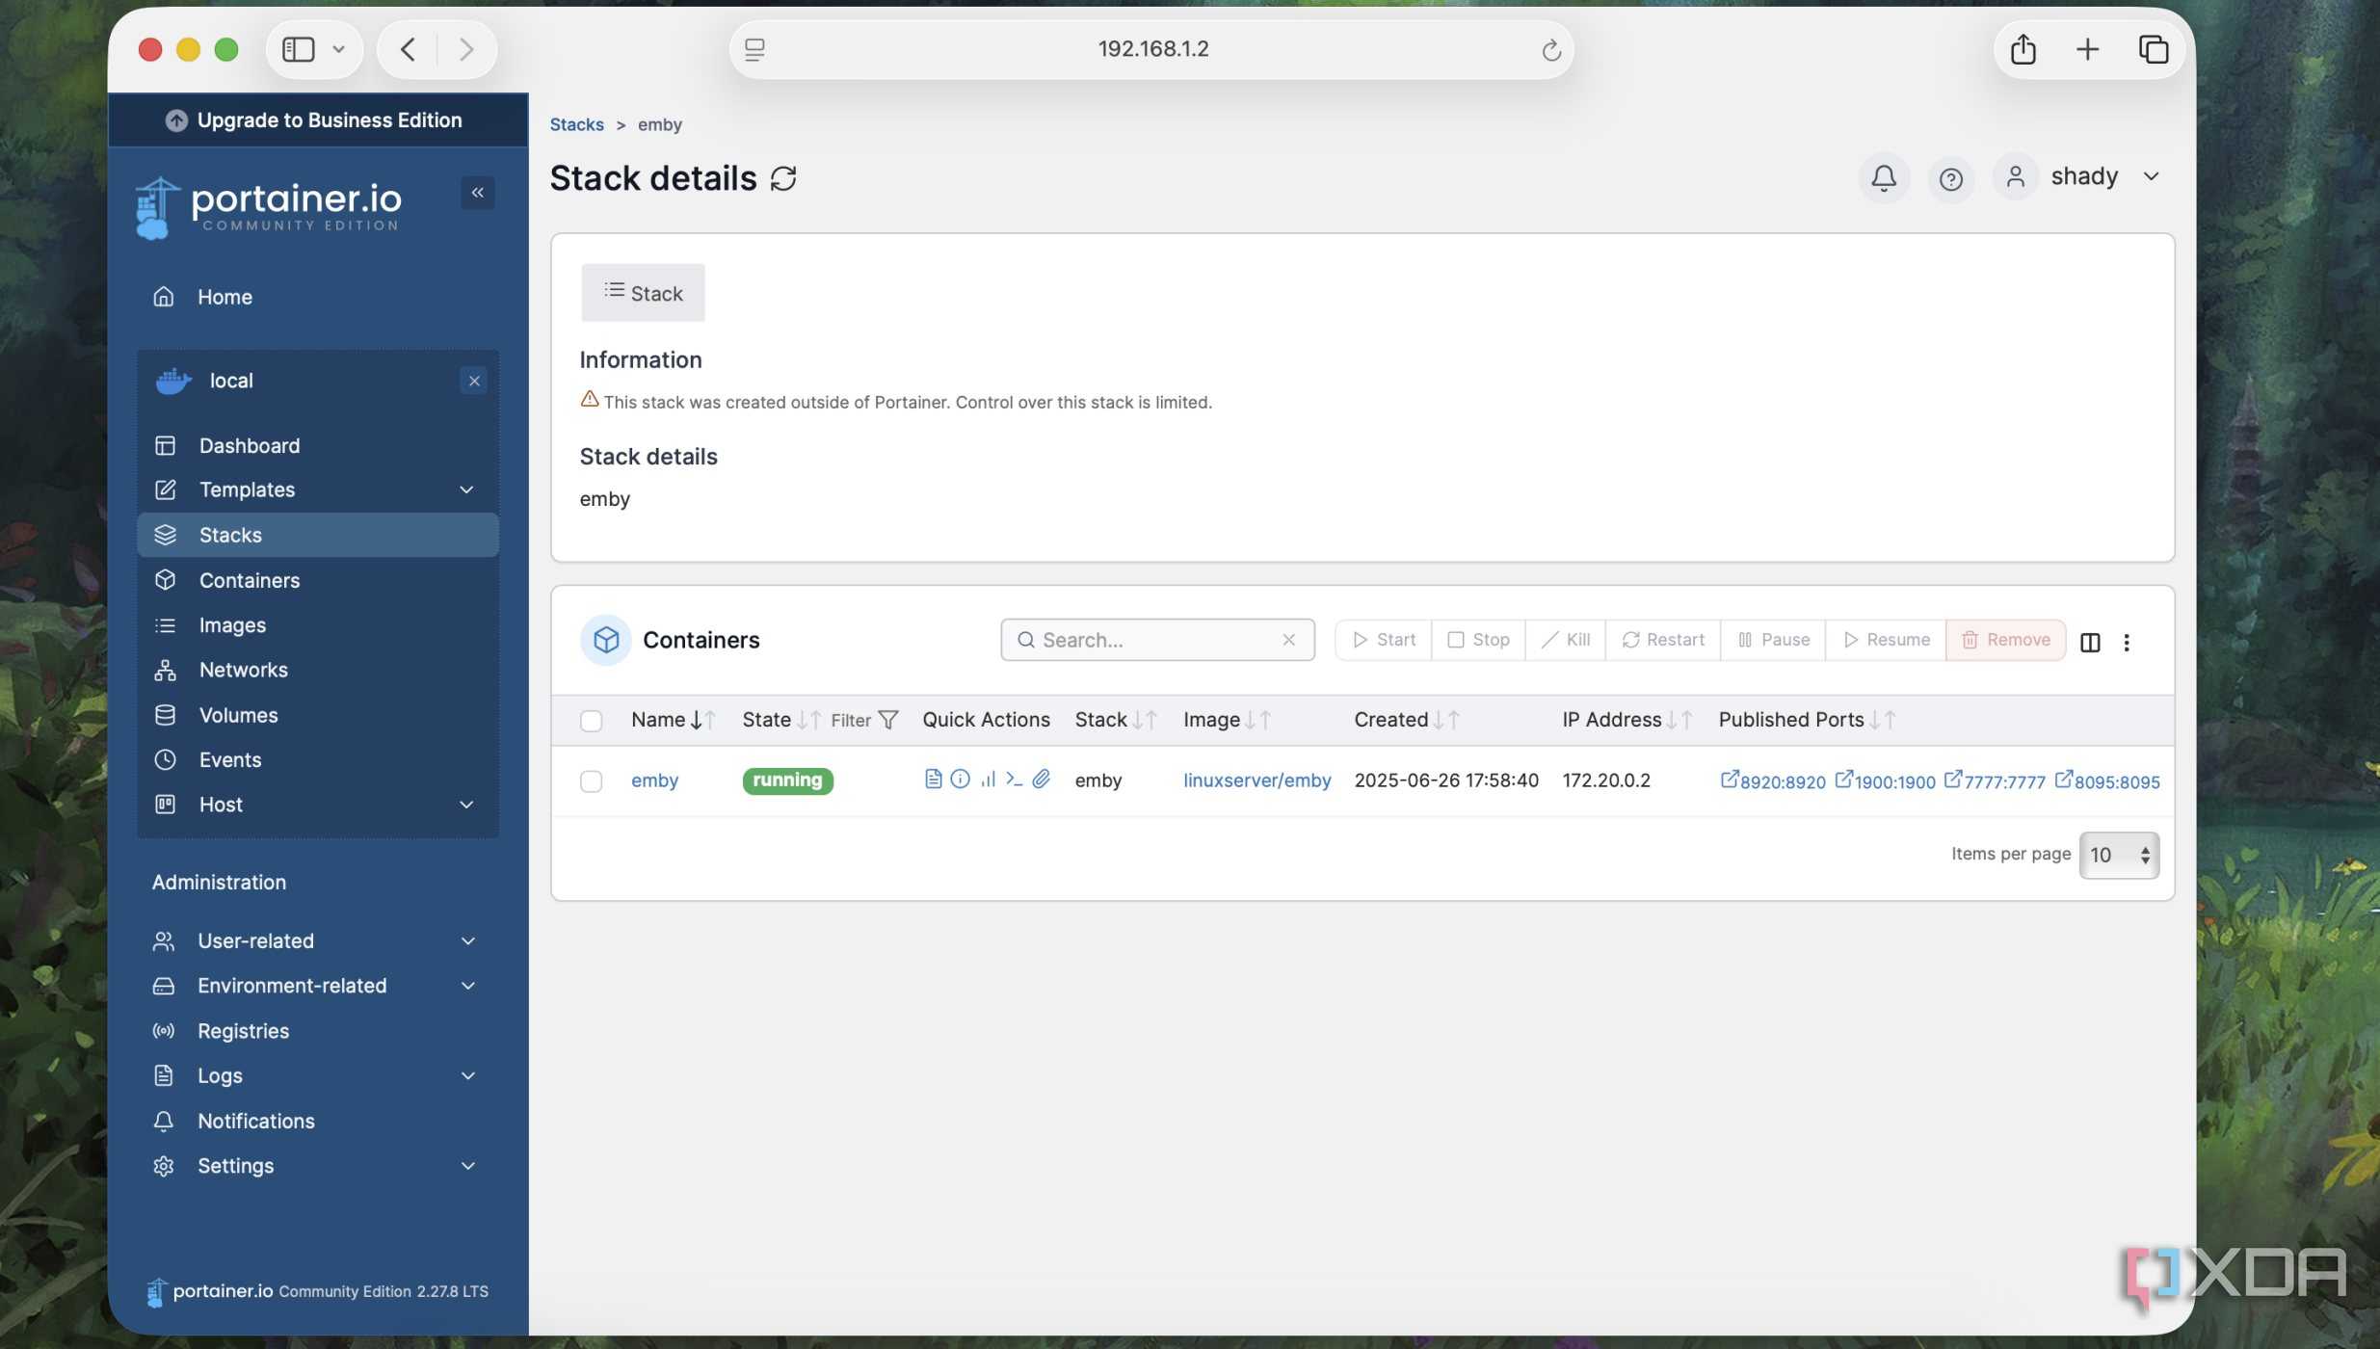Open the State filter funnel
The image size is (2380, 1349).
[888, 720]
